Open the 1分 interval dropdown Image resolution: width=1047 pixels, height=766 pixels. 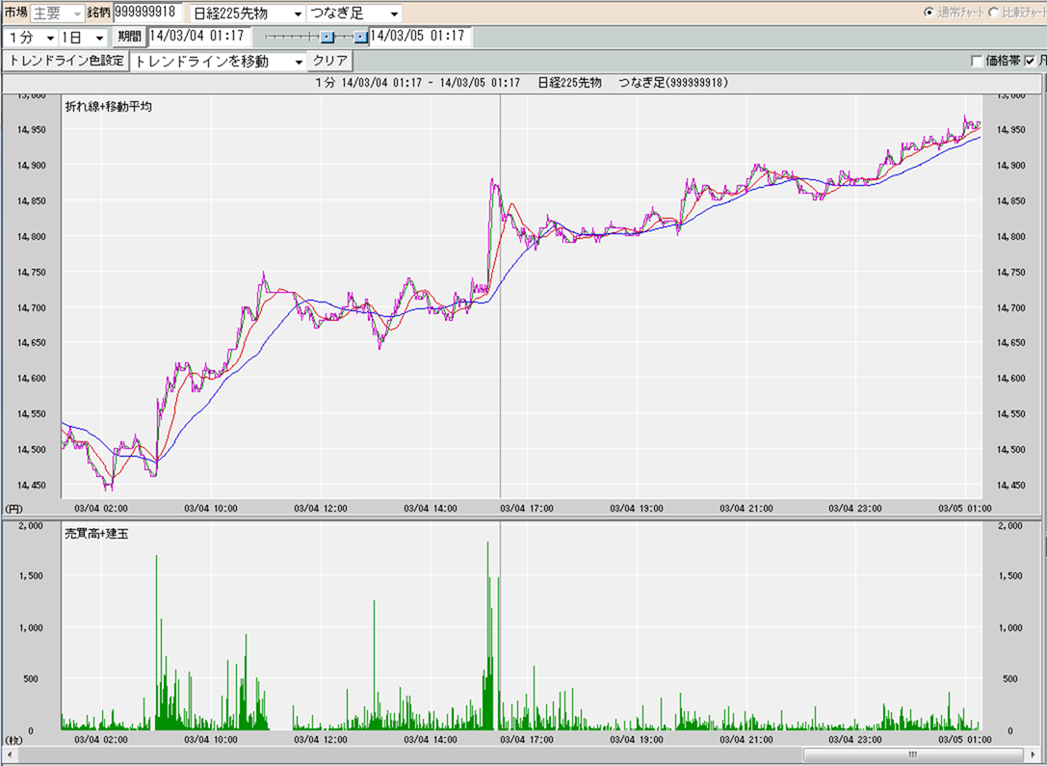(31, 37)
